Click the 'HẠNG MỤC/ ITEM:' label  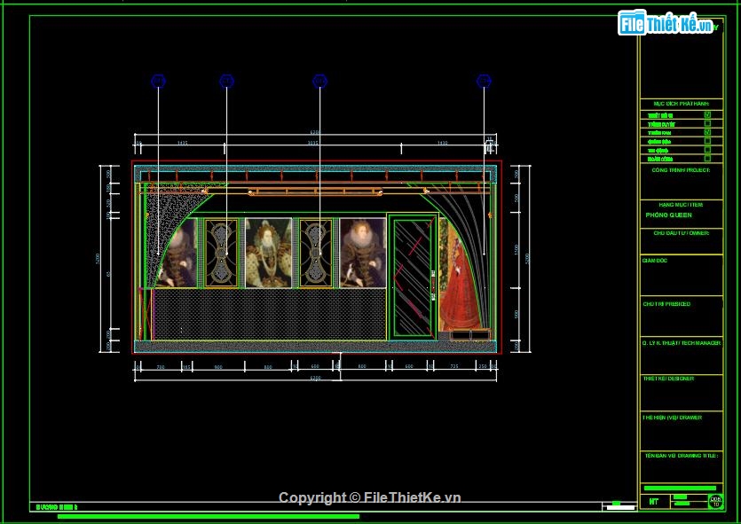coord(681,205)
